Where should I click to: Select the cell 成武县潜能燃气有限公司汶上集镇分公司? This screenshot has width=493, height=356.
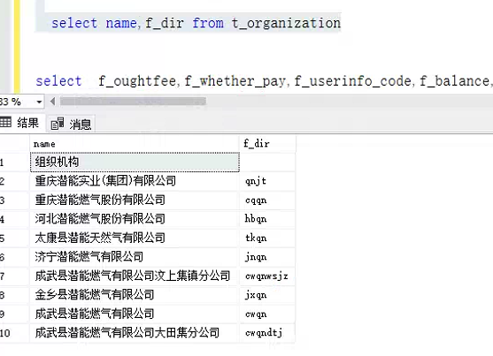(x=135, y=276)
